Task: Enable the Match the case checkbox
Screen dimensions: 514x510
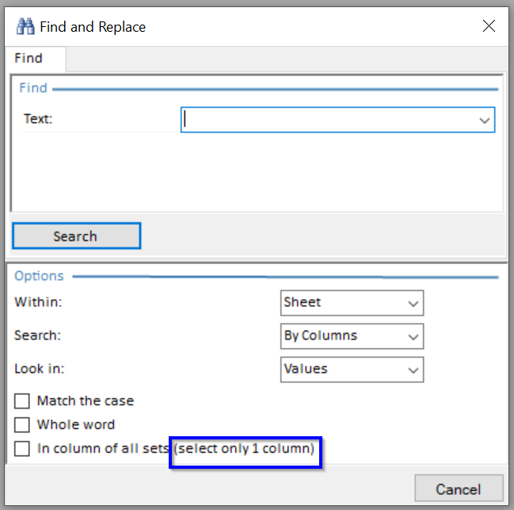Action: click(x=22, y=401)
